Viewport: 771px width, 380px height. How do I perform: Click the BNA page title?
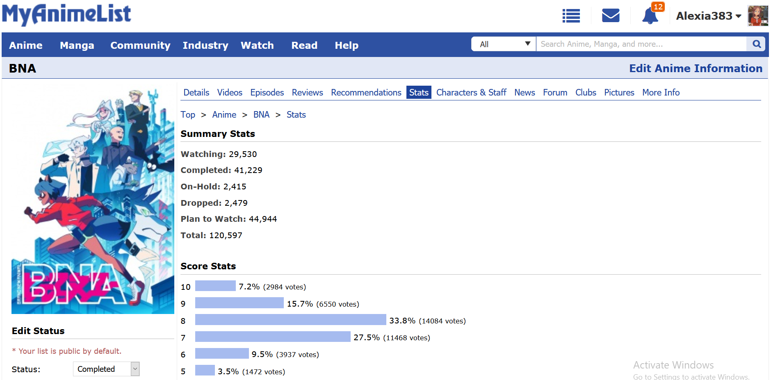23,68
